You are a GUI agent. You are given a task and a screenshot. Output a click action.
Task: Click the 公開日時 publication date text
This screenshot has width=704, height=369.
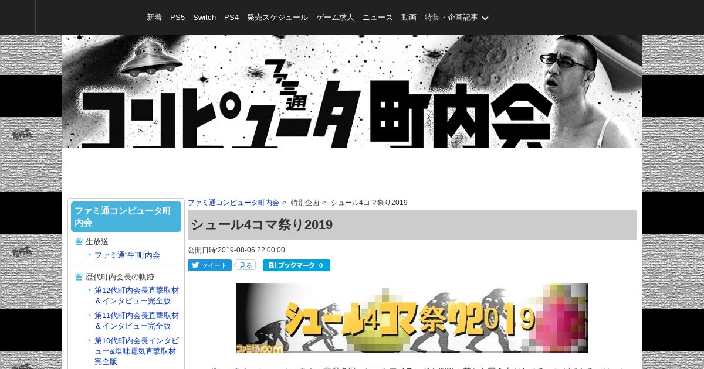click(x=236, y=250)
